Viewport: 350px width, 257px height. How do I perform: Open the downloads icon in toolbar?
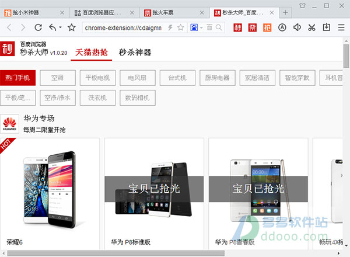(x=326, y=27)
